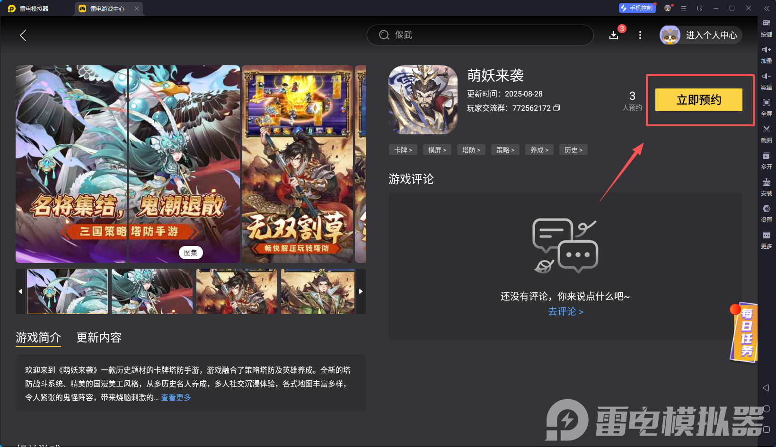This screenshot has height=447, width=776.
Task: Go back using the left arrow
Action: click(x=23, y=35)
